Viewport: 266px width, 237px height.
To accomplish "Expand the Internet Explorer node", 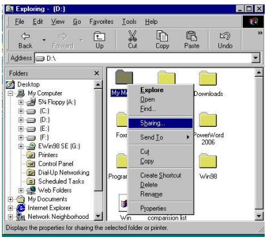I will point(10,208).
